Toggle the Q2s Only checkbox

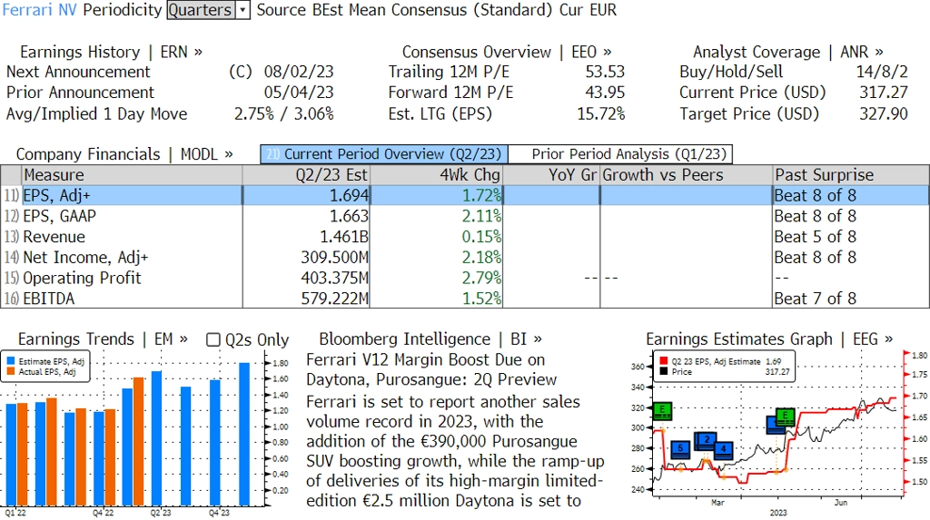coord(213,339)
